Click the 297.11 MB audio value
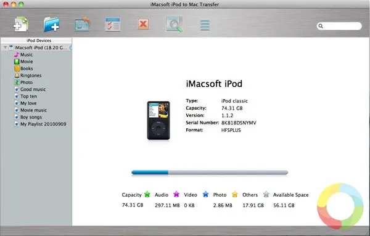The width and height of the screenshot is (370, 236). [x=167, y=205]
